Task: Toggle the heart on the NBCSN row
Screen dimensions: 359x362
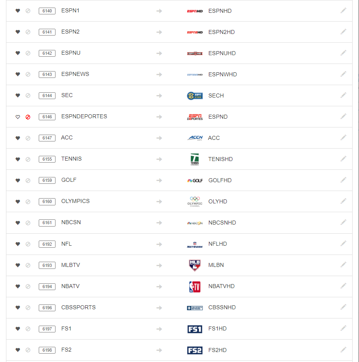Action: (x=18, y=223)
